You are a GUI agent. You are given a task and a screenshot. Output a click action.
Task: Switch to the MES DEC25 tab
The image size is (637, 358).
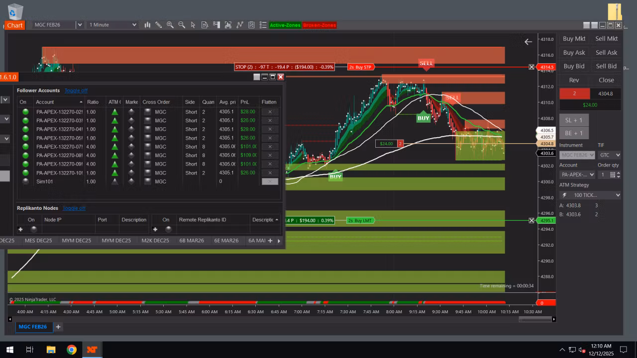[x=38, y=241]
